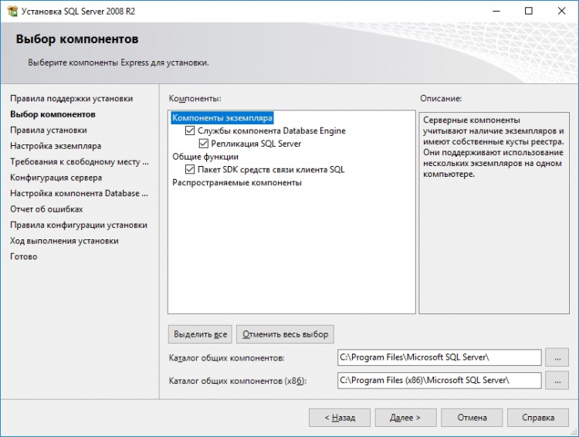
Task: Open Конфигурация сервера step in sidebar
Action: (x=56, y=178)
